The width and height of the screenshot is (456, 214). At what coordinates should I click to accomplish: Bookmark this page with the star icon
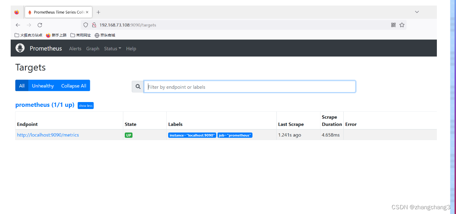[402, 25]
